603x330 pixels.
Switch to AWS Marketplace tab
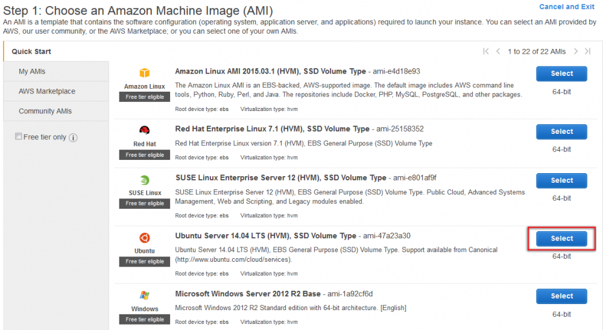(56, 91)
